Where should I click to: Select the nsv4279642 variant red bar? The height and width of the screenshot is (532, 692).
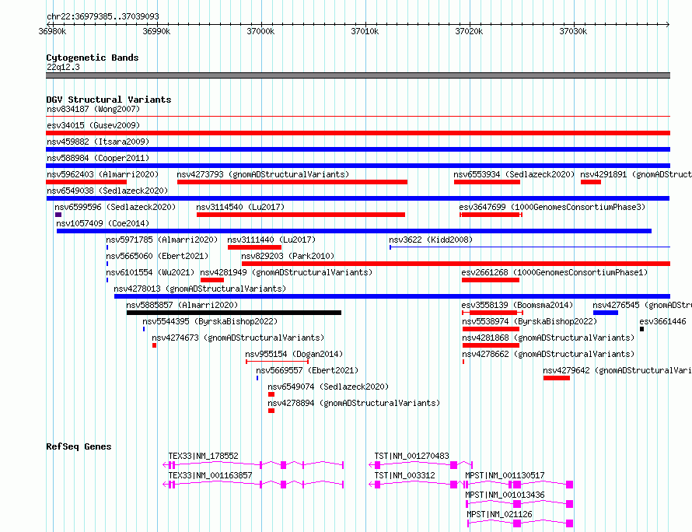pos(557,378)
